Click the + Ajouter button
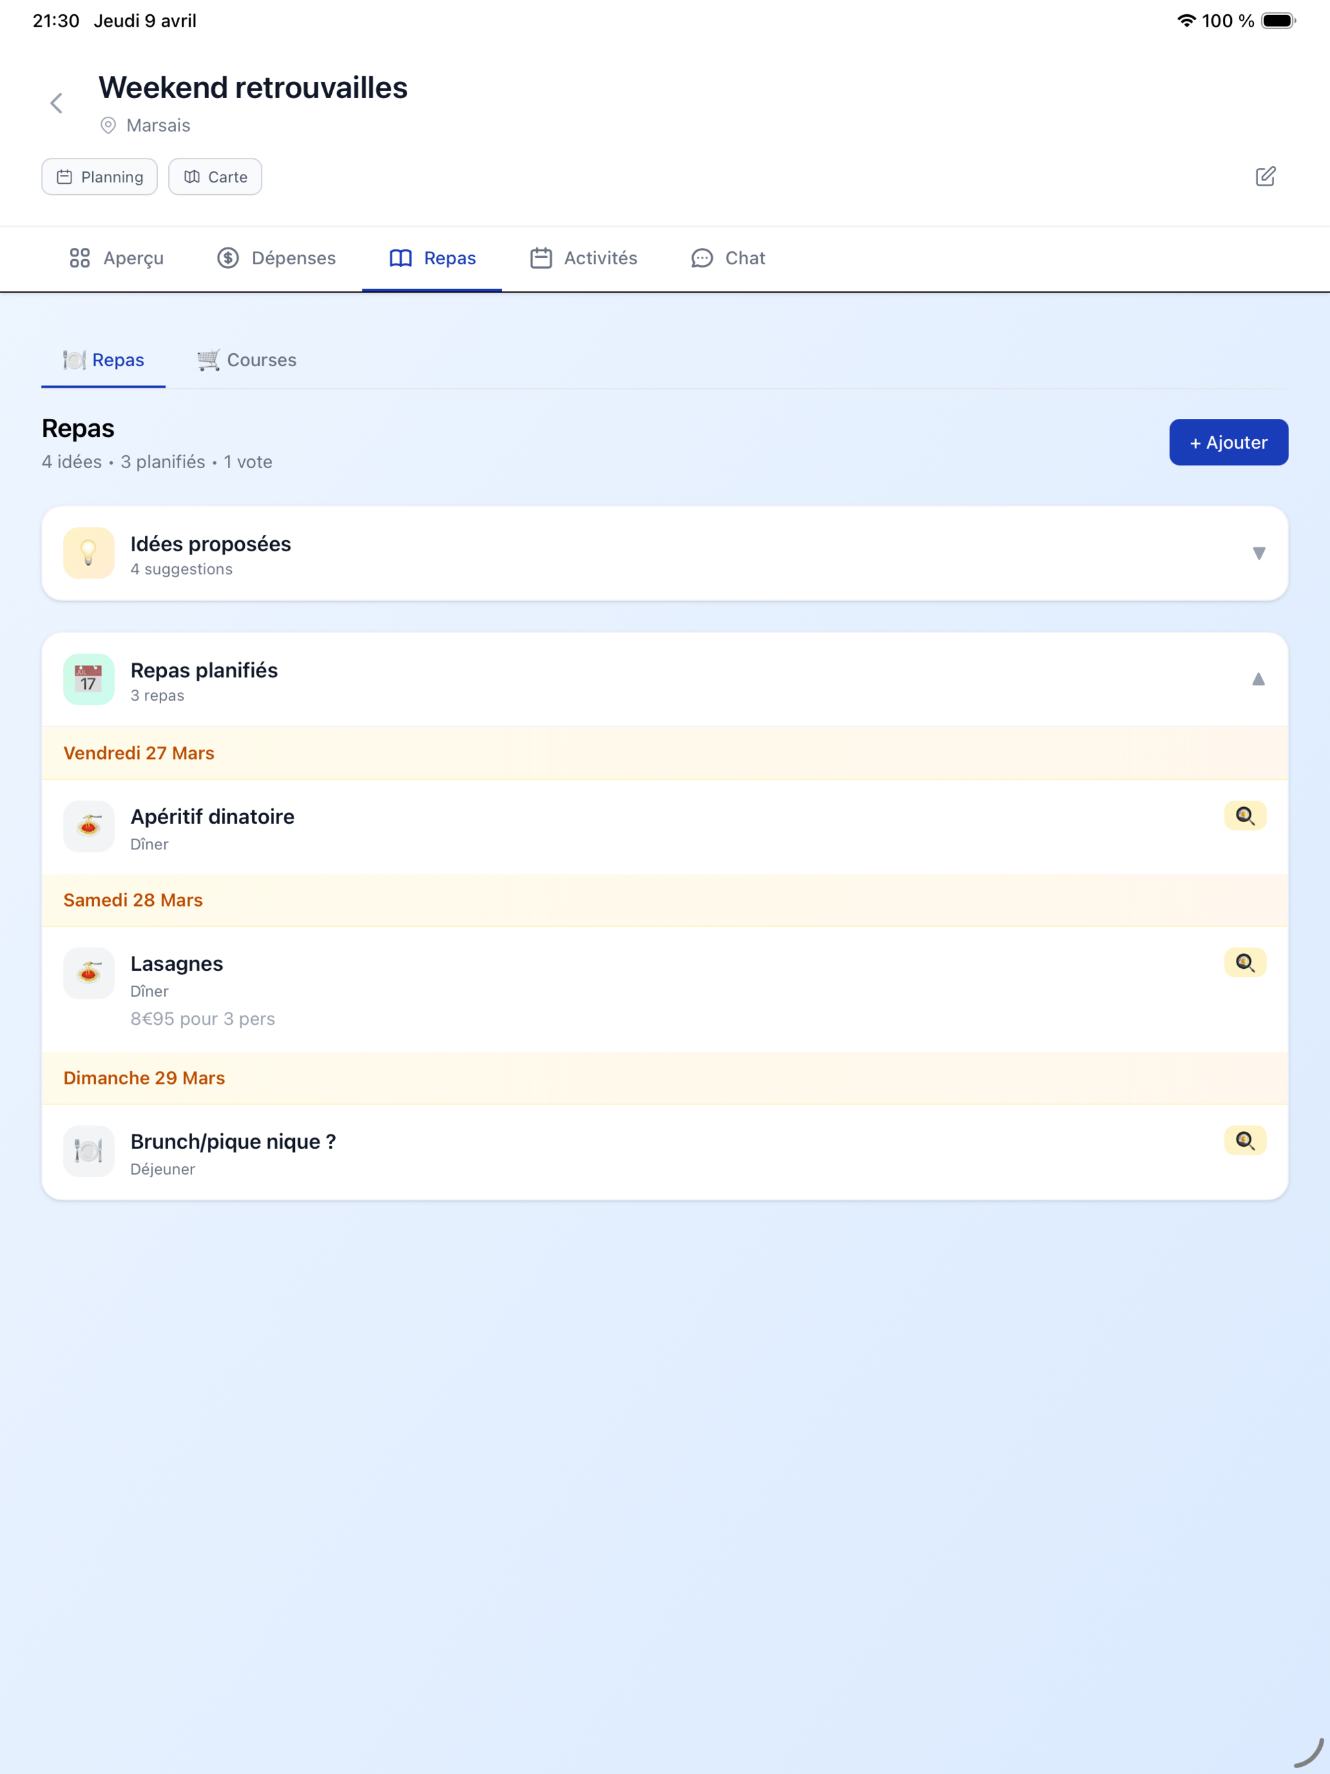Viewport: 1330px width, 1774px height. click(1228, 442)
